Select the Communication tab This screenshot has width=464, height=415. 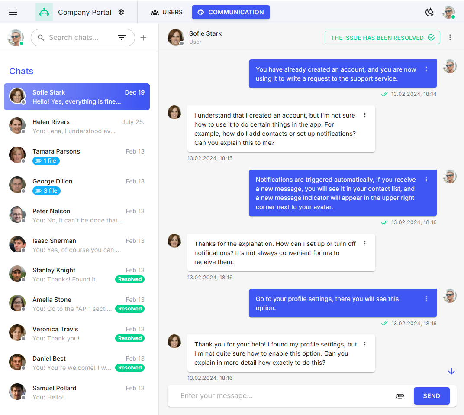click(x=231, y=12)
